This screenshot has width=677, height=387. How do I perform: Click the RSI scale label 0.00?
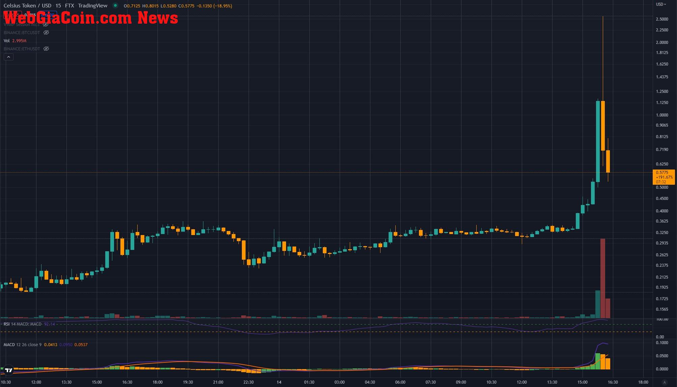660,337
